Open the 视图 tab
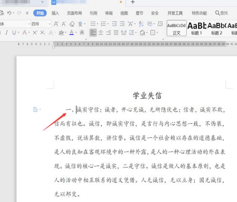This screenshot has width=237, height=202. tap(124, 13)
